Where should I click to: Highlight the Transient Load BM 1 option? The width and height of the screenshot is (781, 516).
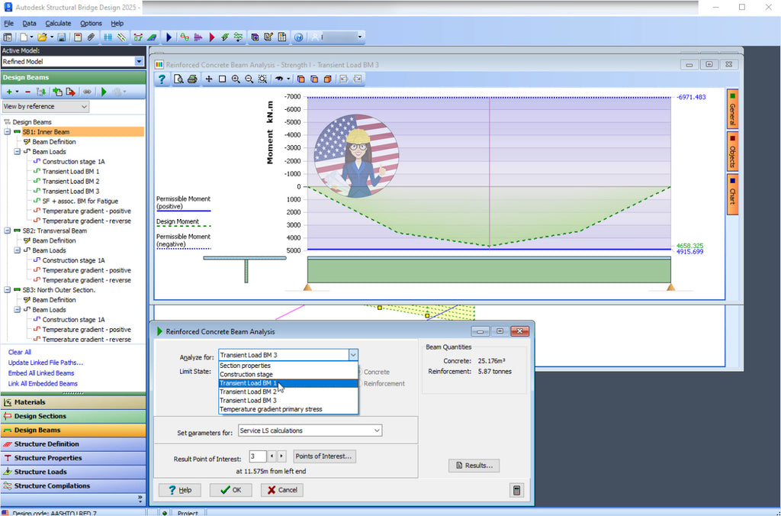pos(252,382)
